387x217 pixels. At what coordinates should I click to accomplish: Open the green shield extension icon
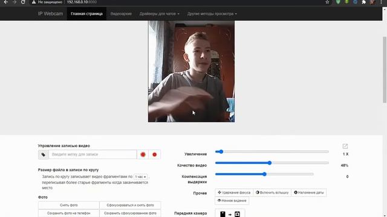[338, 2]
